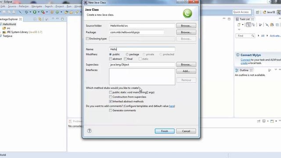Click the Add interfaces button
The width and height of the screenshot is (281, 158).
click(x=186, y=71)
